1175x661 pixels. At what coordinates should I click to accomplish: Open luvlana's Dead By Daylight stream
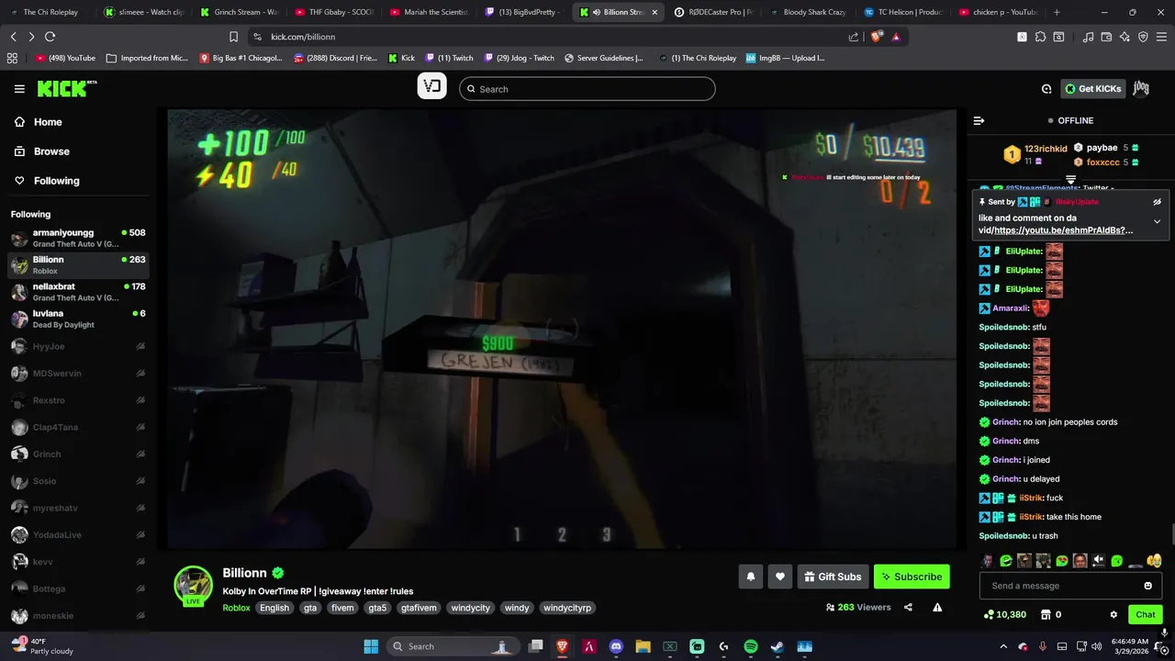pyautogui.click(x=78, y=319)
